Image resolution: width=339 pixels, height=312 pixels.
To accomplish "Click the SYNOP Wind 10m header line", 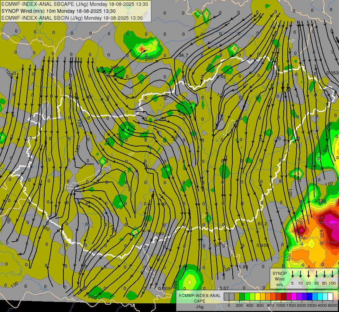I will coord(59,11).
